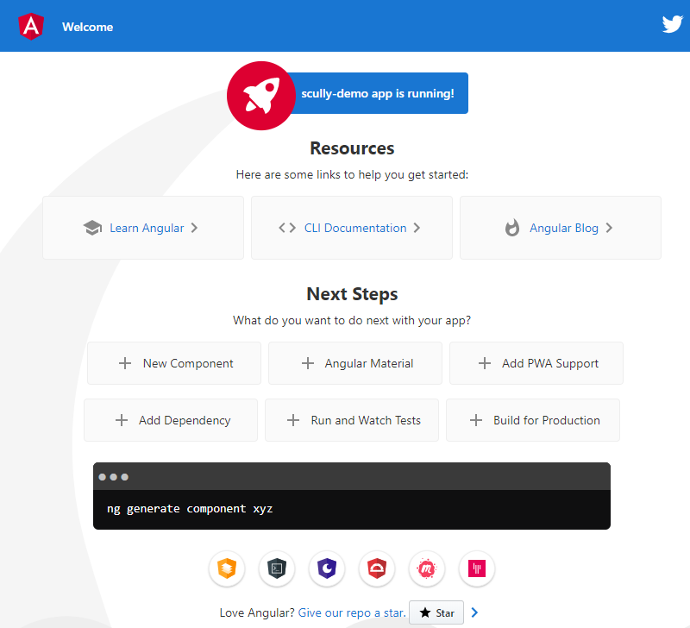Click the star icon in the Star button

tap(425, 612)
